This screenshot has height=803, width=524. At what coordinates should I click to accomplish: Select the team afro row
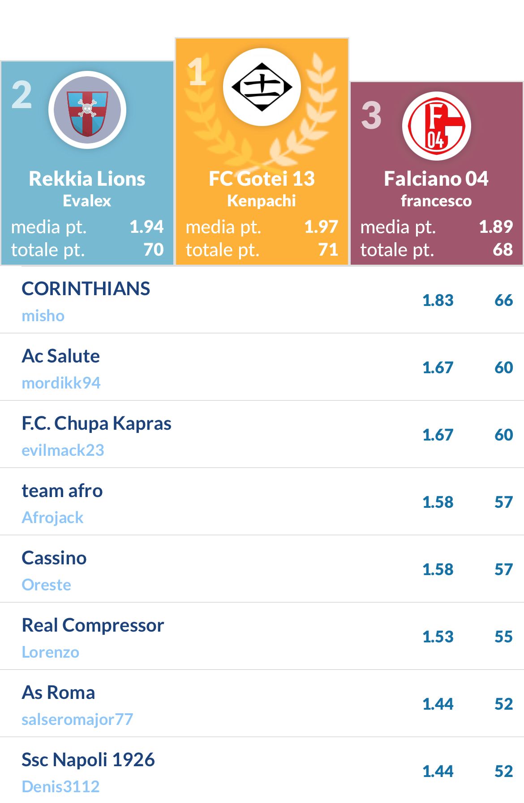(x=262, y=502)
